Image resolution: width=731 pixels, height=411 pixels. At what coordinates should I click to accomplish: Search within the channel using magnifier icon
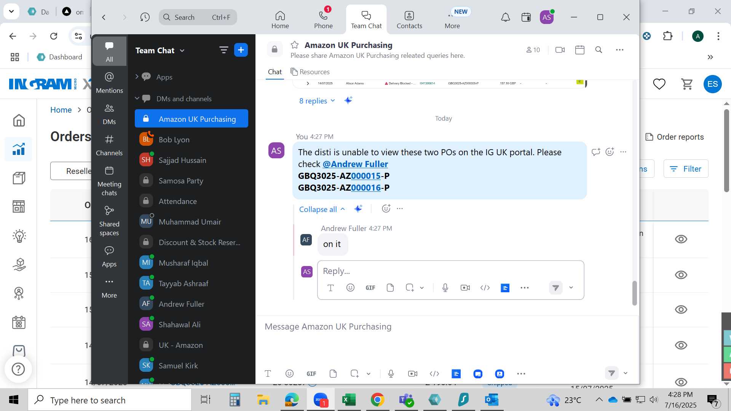(599, 50)
